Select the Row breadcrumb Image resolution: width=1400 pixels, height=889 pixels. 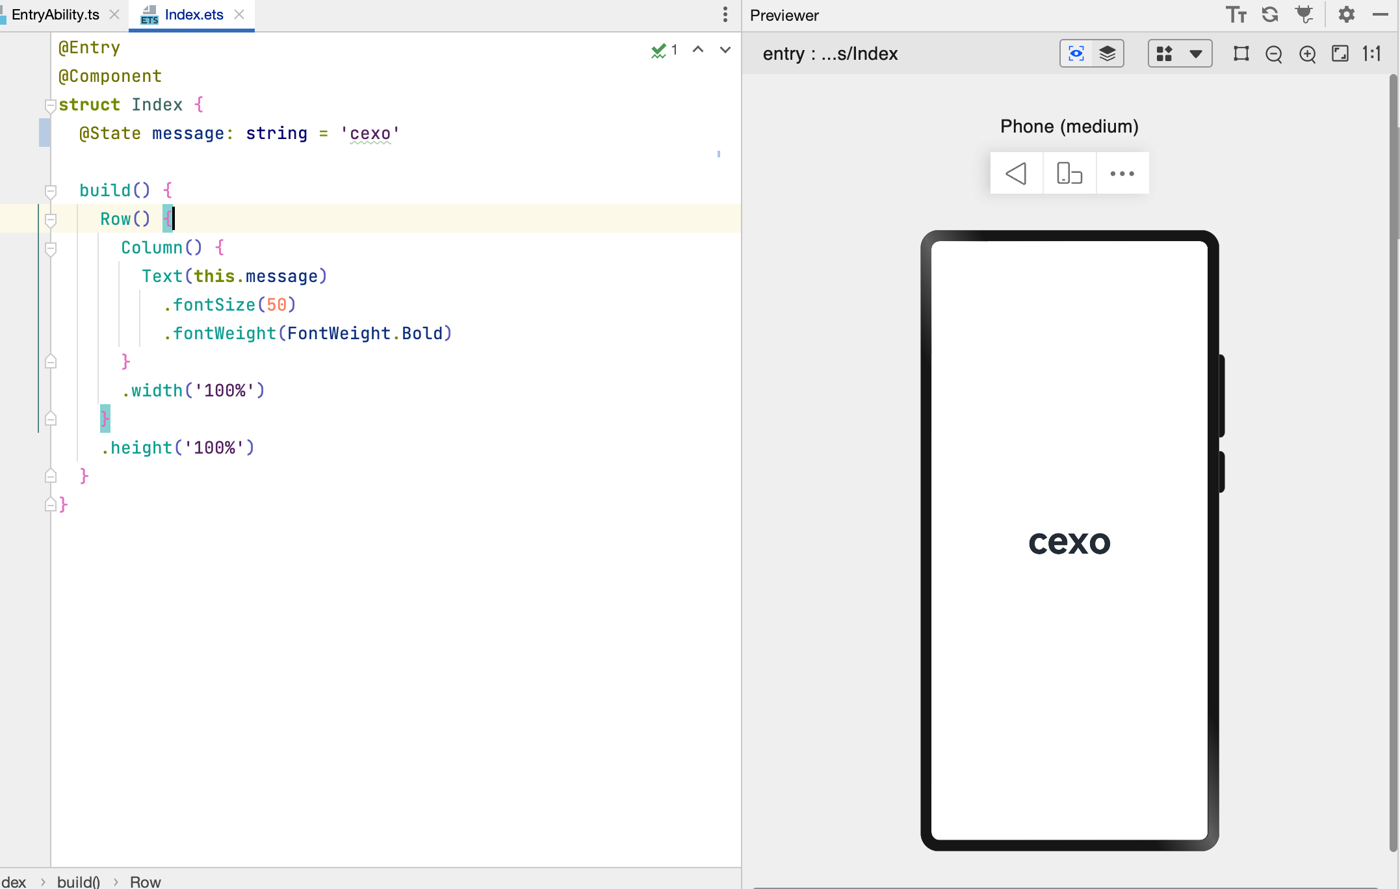[145, 881]
